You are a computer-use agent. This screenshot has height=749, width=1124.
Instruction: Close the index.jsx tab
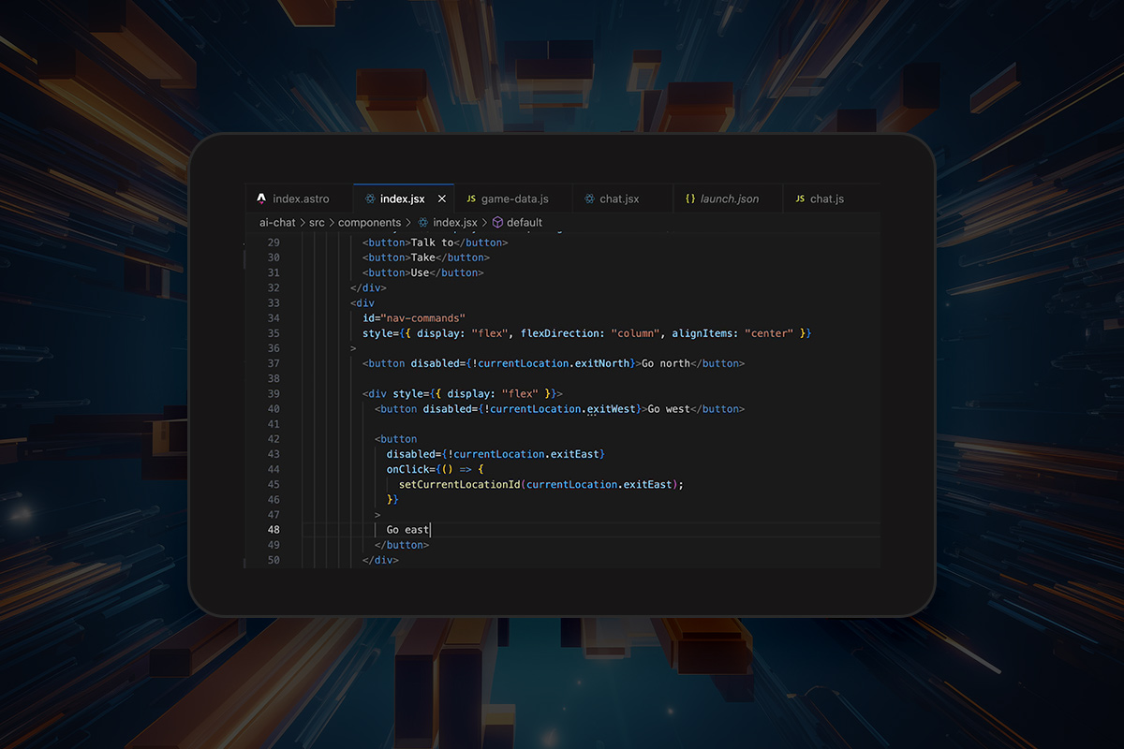441,199
